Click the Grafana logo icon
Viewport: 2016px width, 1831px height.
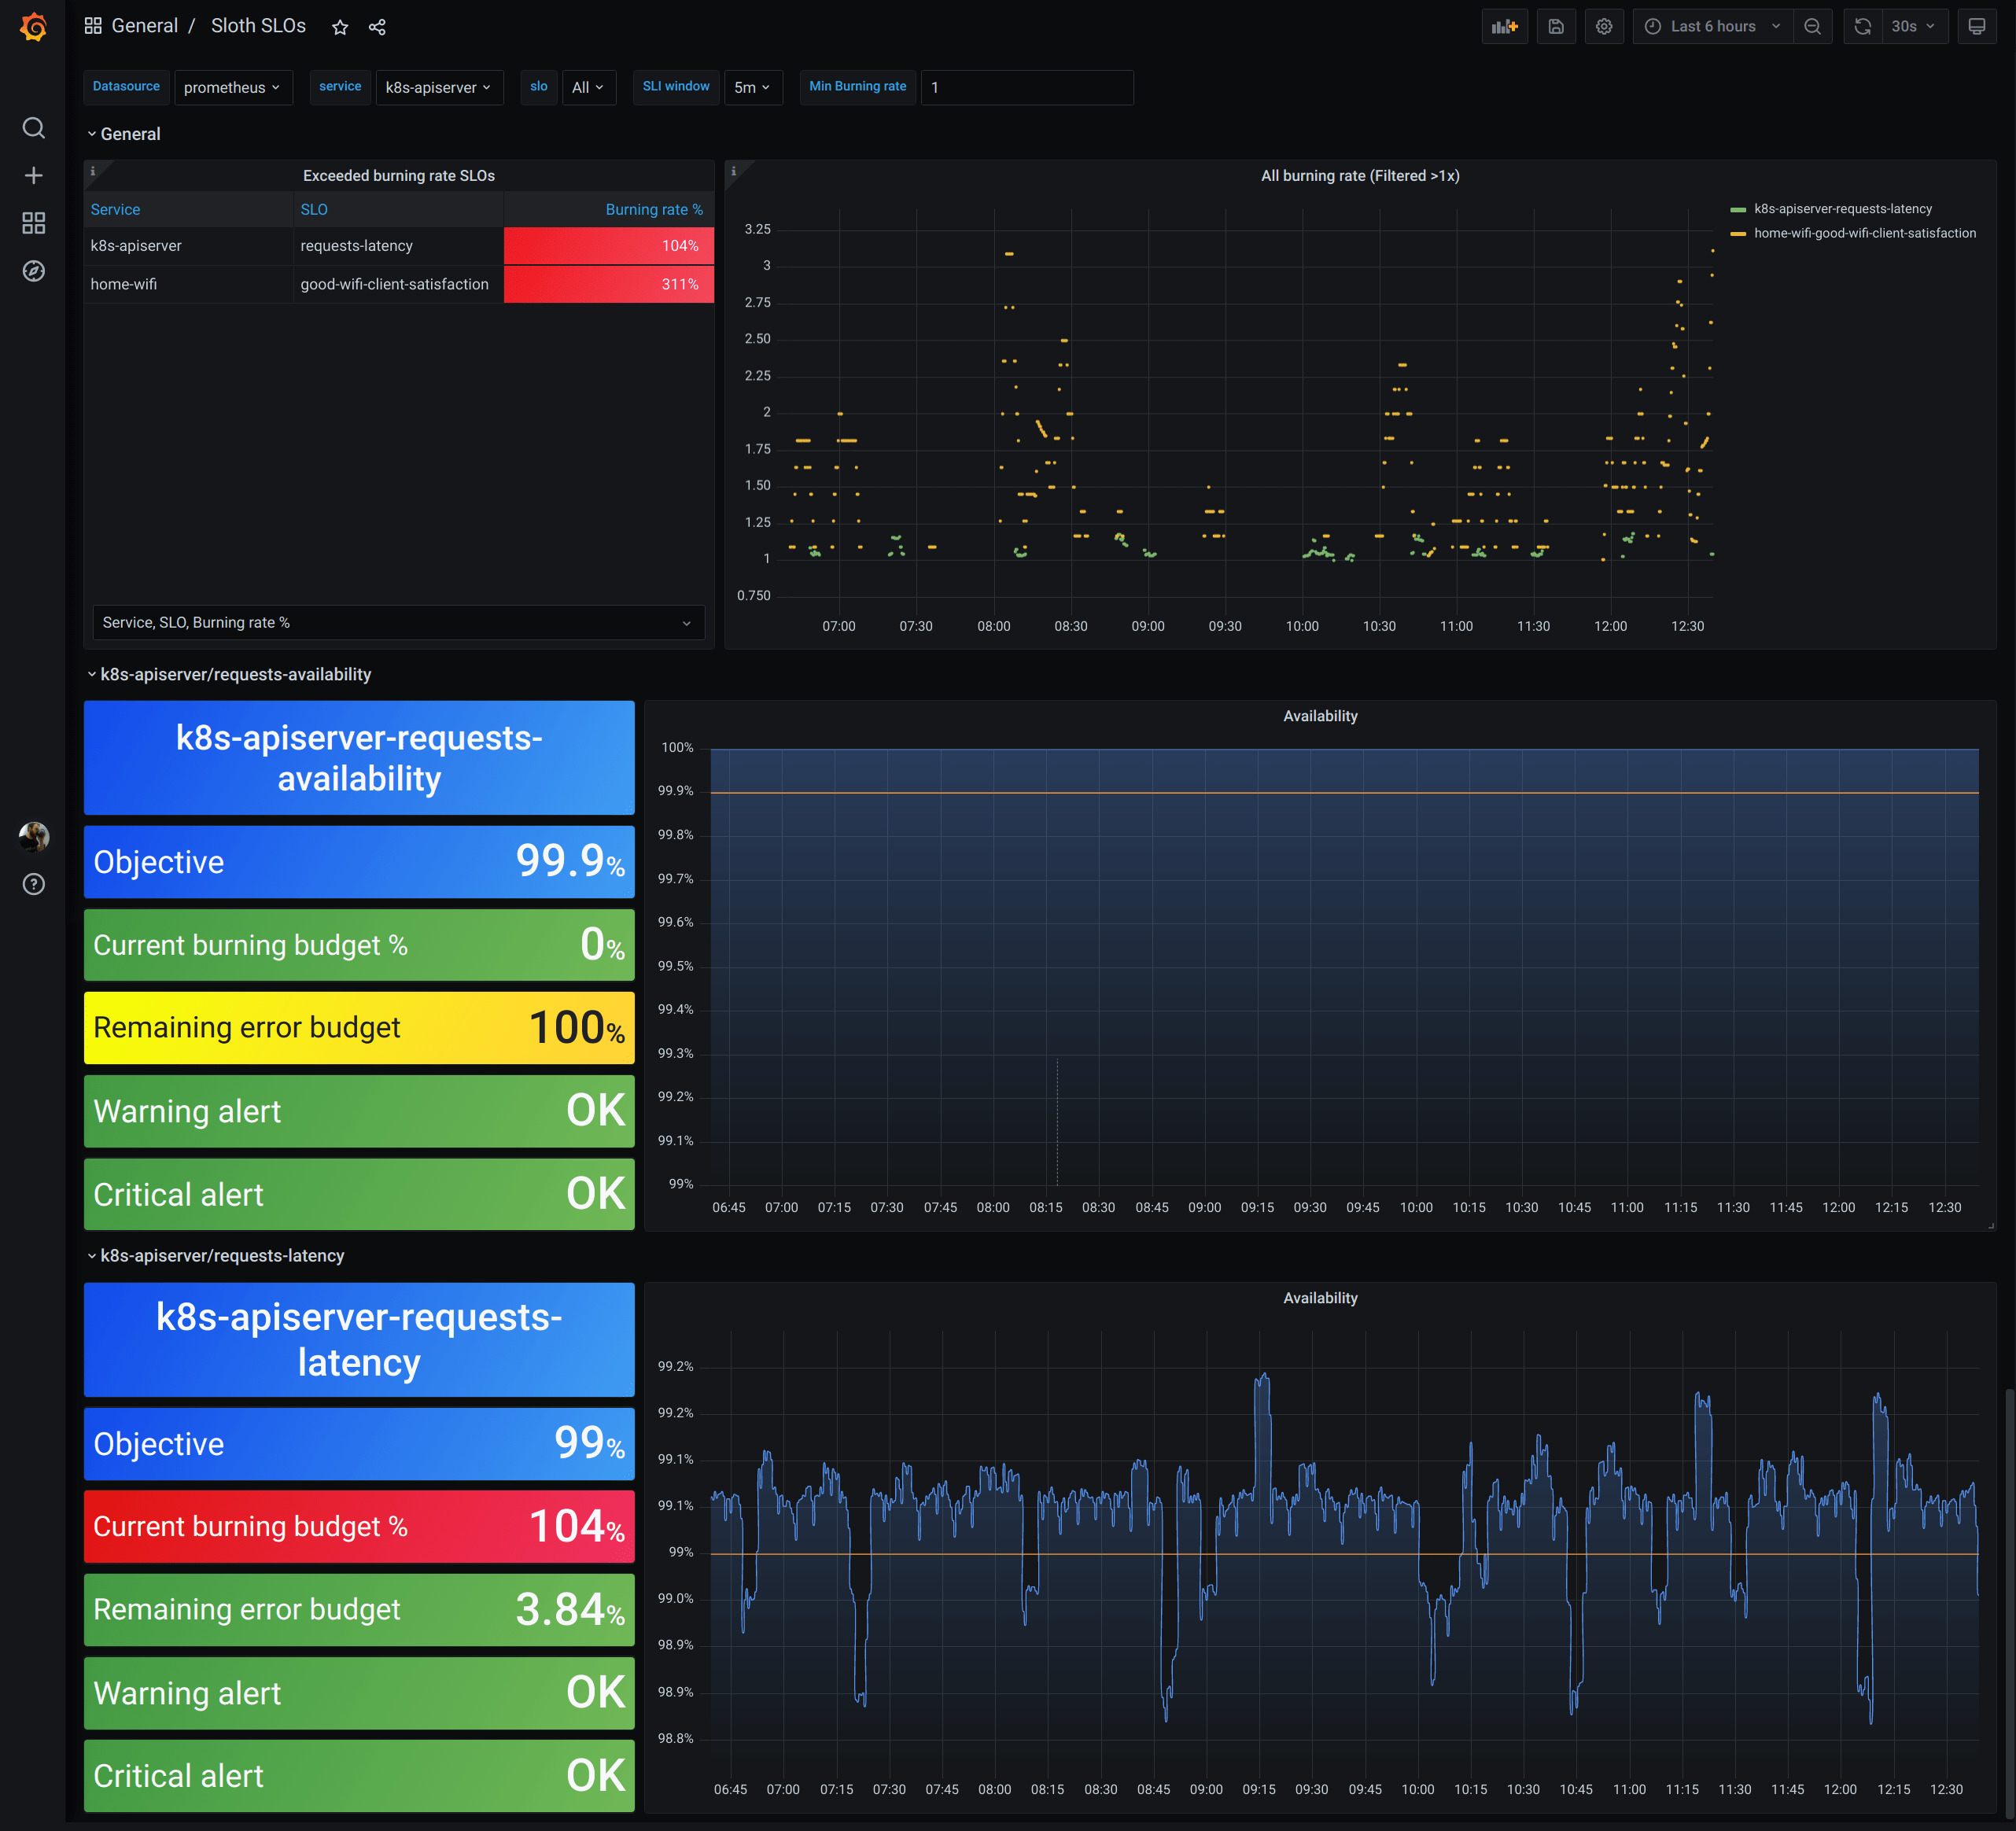(x=33, y=27)
